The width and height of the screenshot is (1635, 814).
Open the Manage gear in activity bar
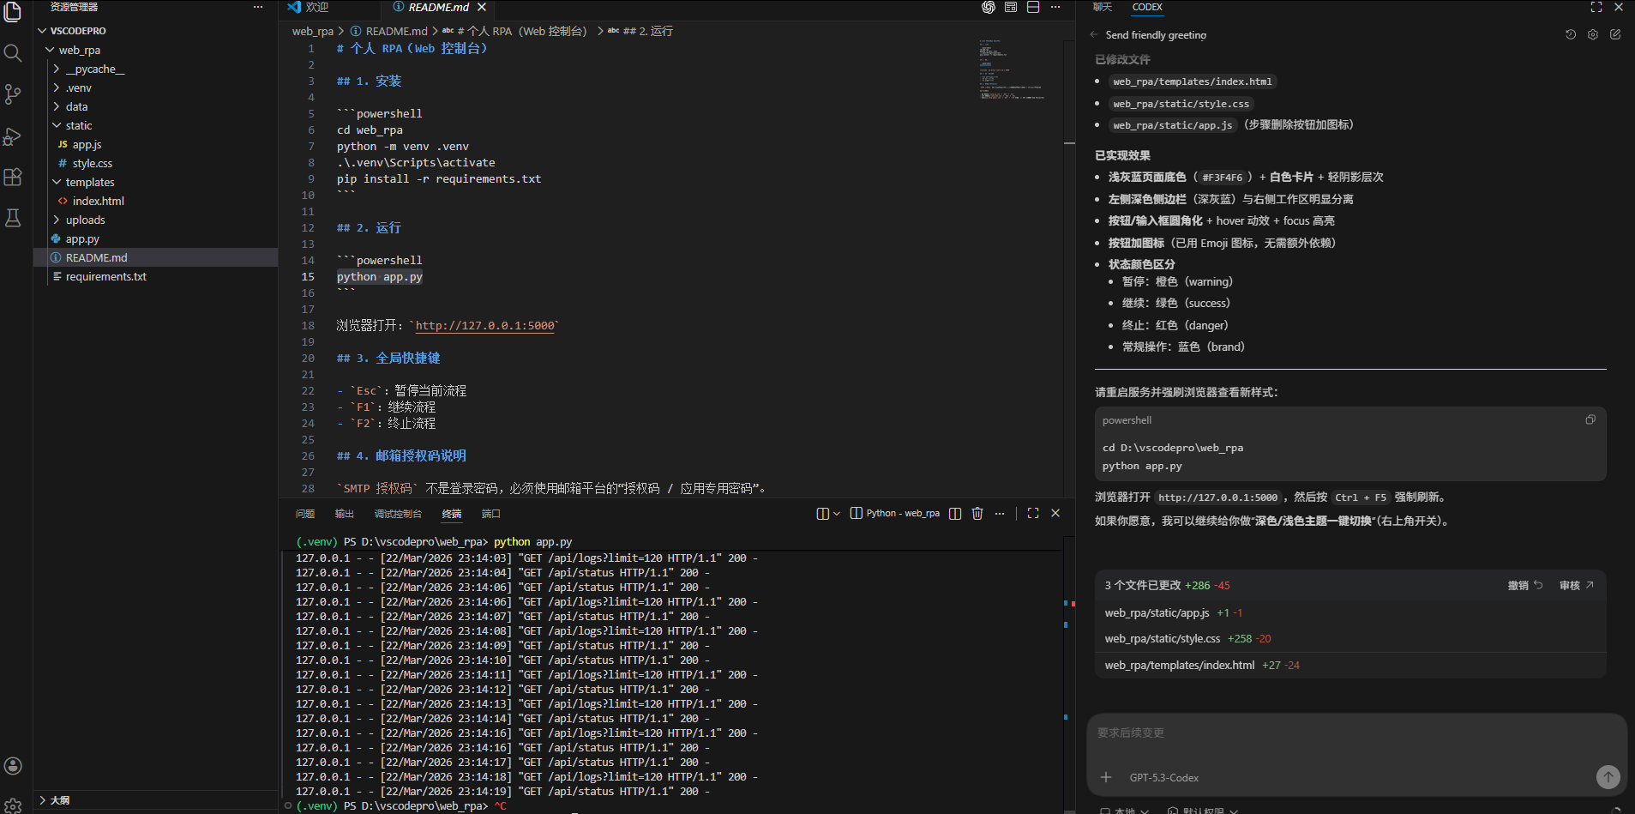(13, 805)
